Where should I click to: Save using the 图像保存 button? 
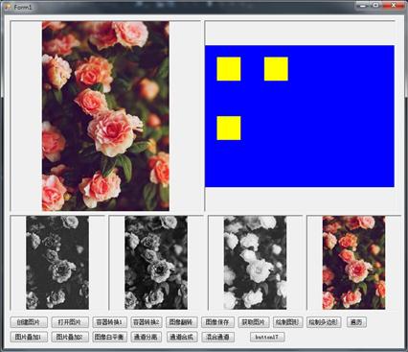click(x=217, y=322)
